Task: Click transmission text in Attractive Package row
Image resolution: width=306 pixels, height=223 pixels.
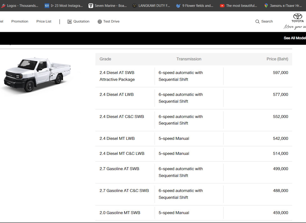Action: pyautogui.click(x=180, y=76)
